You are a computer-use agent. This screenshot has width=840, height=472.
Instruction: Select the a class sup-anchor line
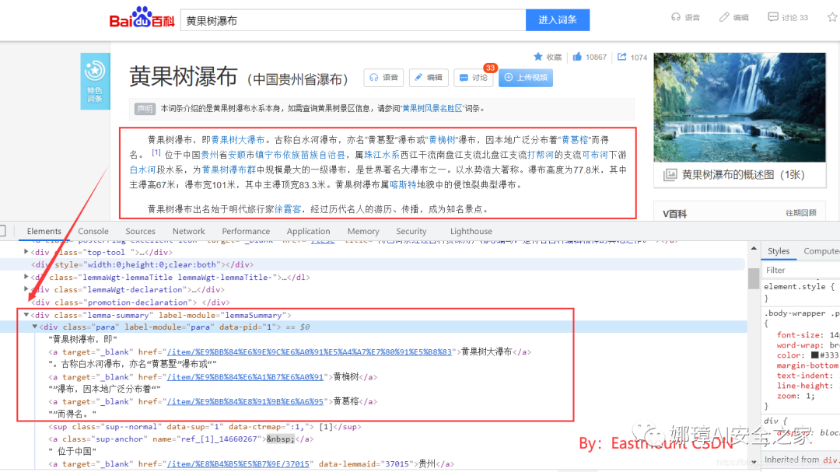click(181, 439)
